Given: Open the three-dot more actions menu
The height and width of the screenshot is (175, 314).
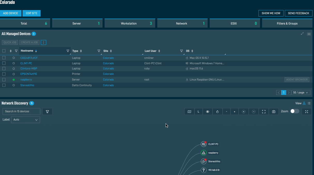Looking at the screenshot, I should pyautogui.click(x=44, y=42).
